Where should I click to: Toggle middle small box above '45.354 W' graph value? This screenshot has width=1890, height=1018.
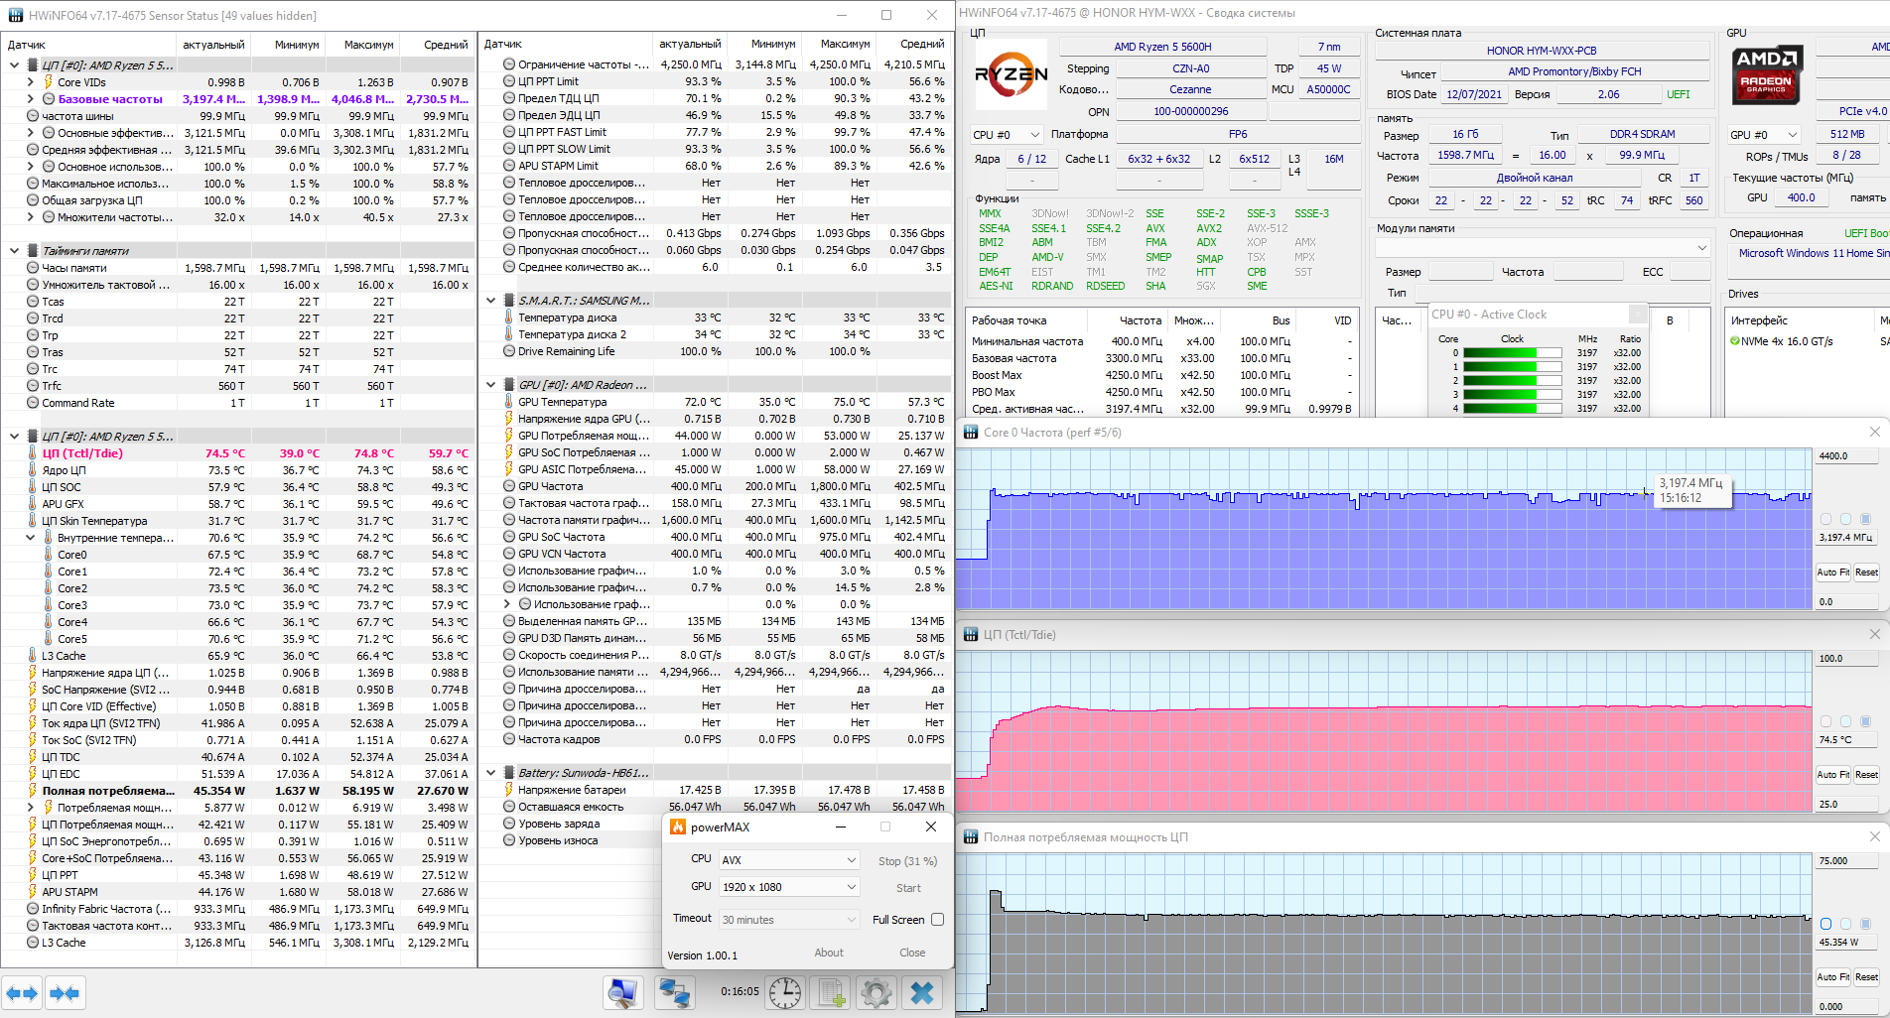(1845, 924)
